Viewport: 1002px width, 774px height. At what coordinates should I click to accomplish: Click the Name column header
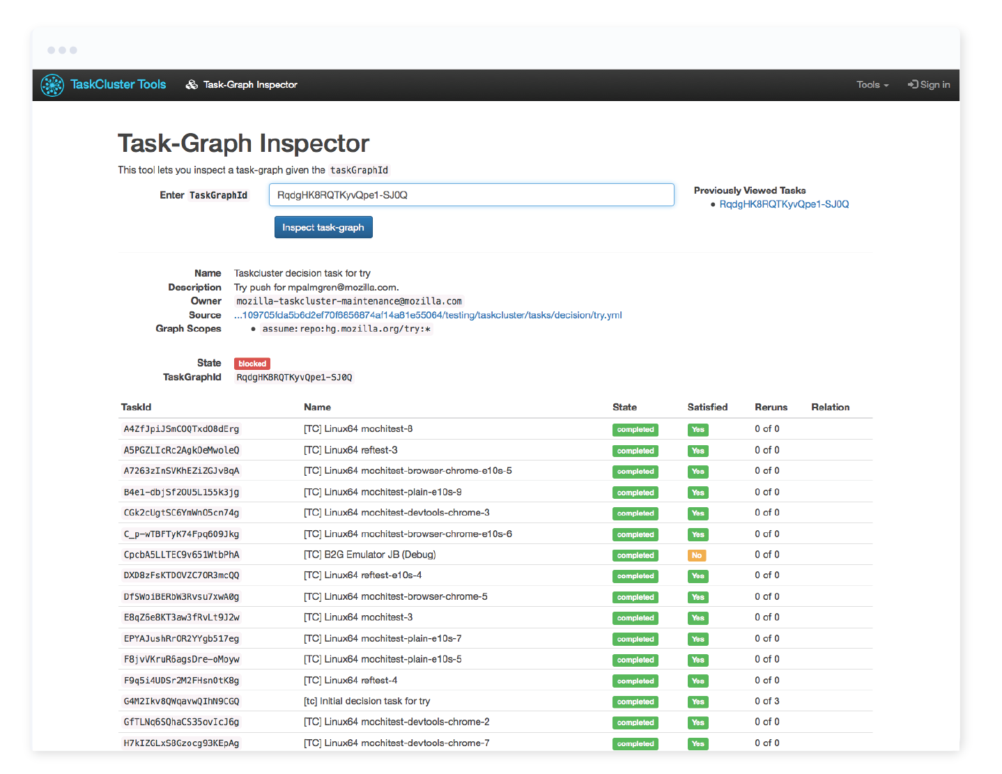click(x=317, y=407)
